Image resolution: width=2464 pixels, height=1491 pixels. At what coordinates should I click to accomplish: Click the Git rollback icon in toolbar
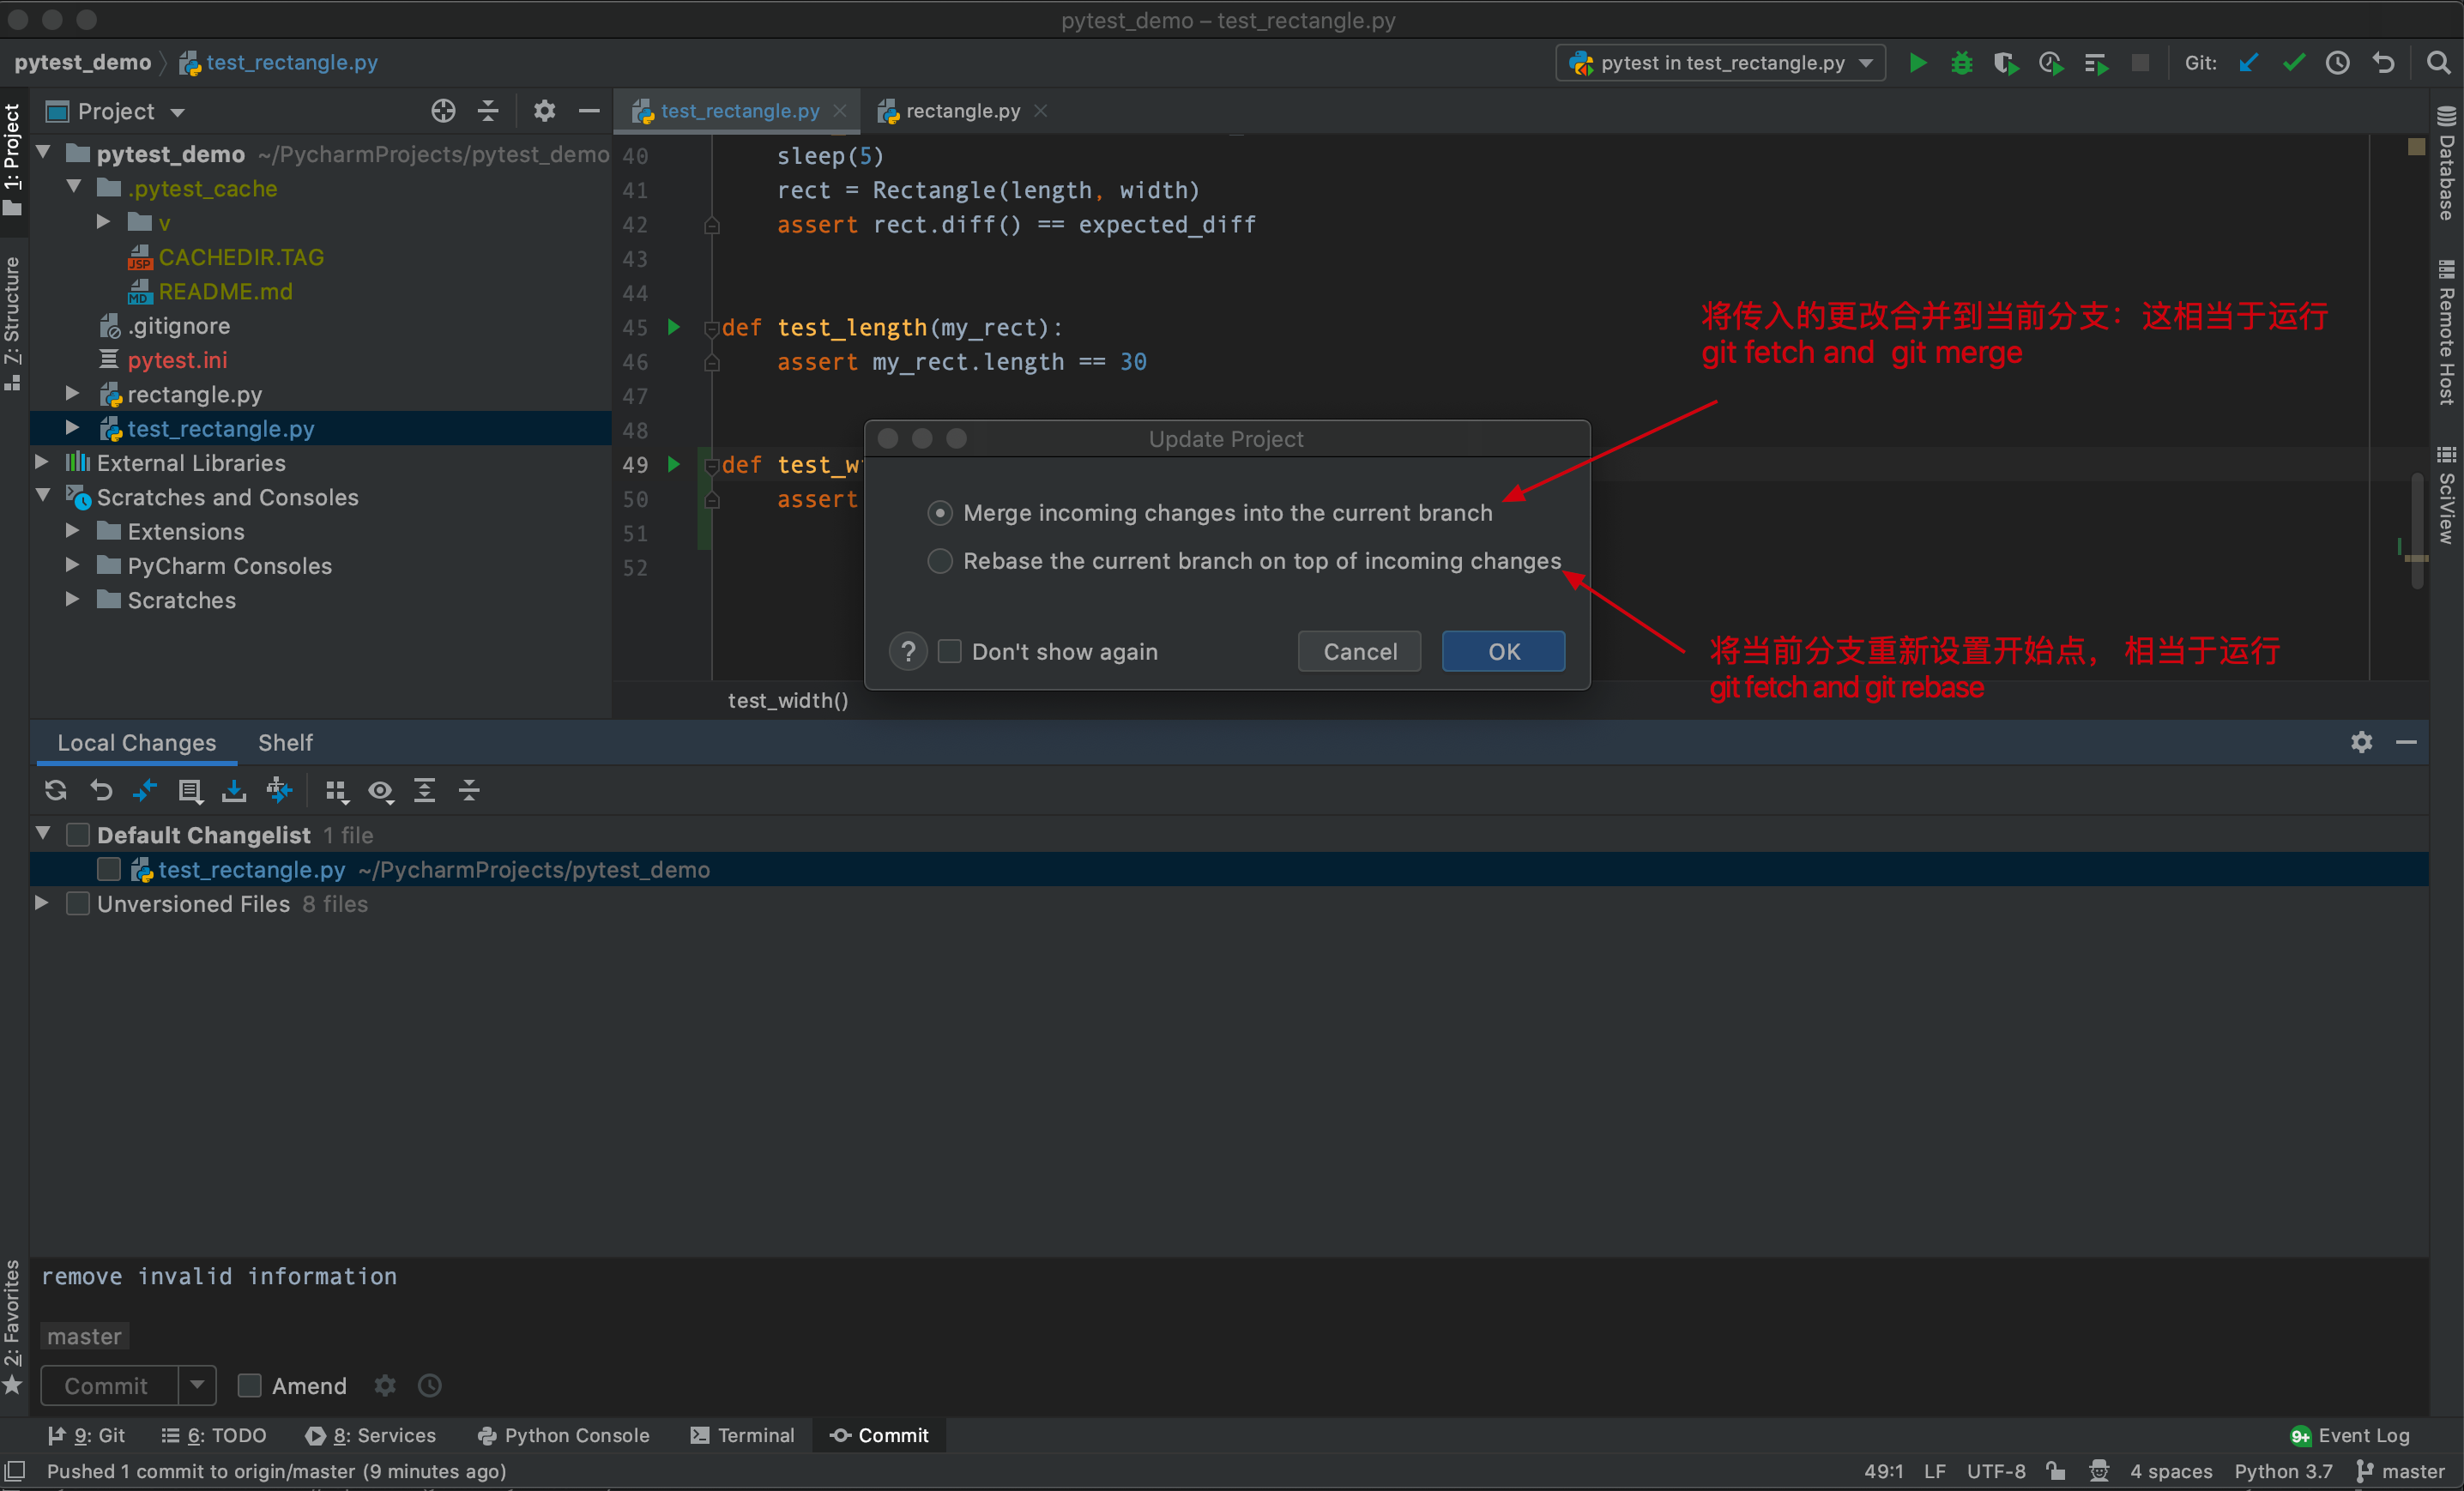(2383, 63)
